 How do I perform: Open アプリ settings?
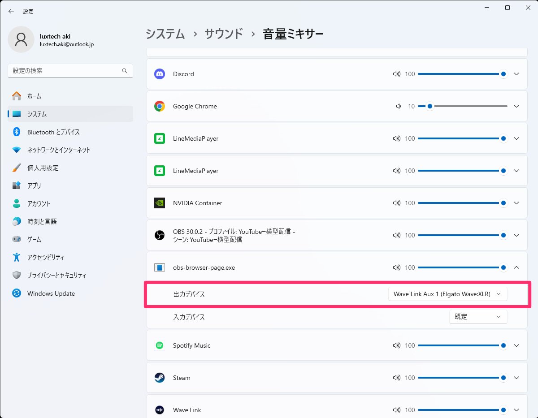[70, 185]
